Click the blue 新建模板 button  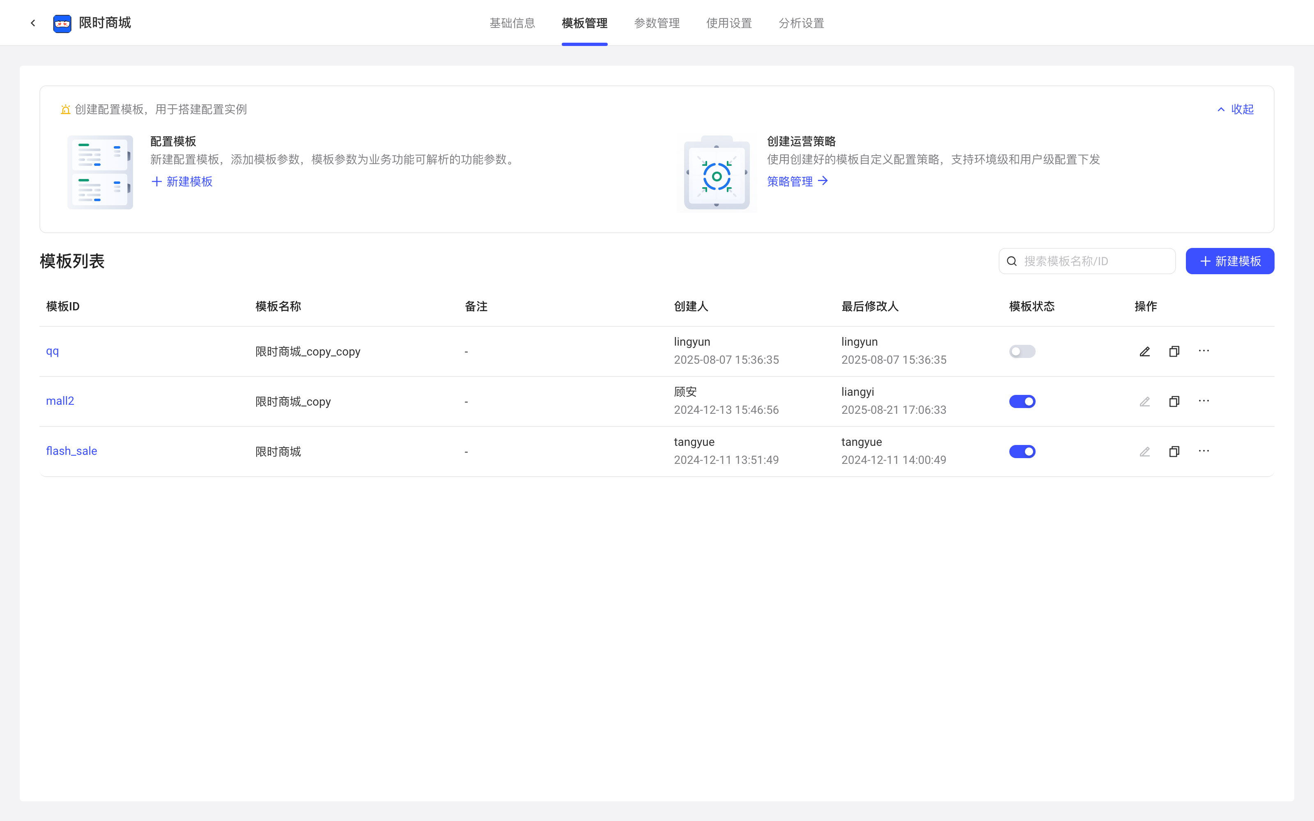tap(1230, 261)
